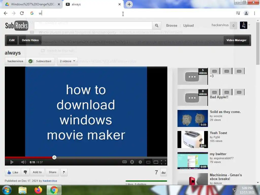Click the SubRocks search field
This screenshot has height=195, width=260.
click(x=93, y=25)
